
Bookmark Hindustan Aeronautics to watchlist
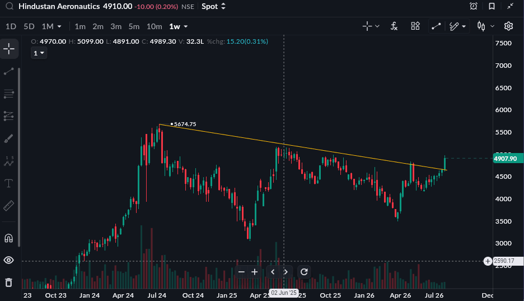pos(492,6)
